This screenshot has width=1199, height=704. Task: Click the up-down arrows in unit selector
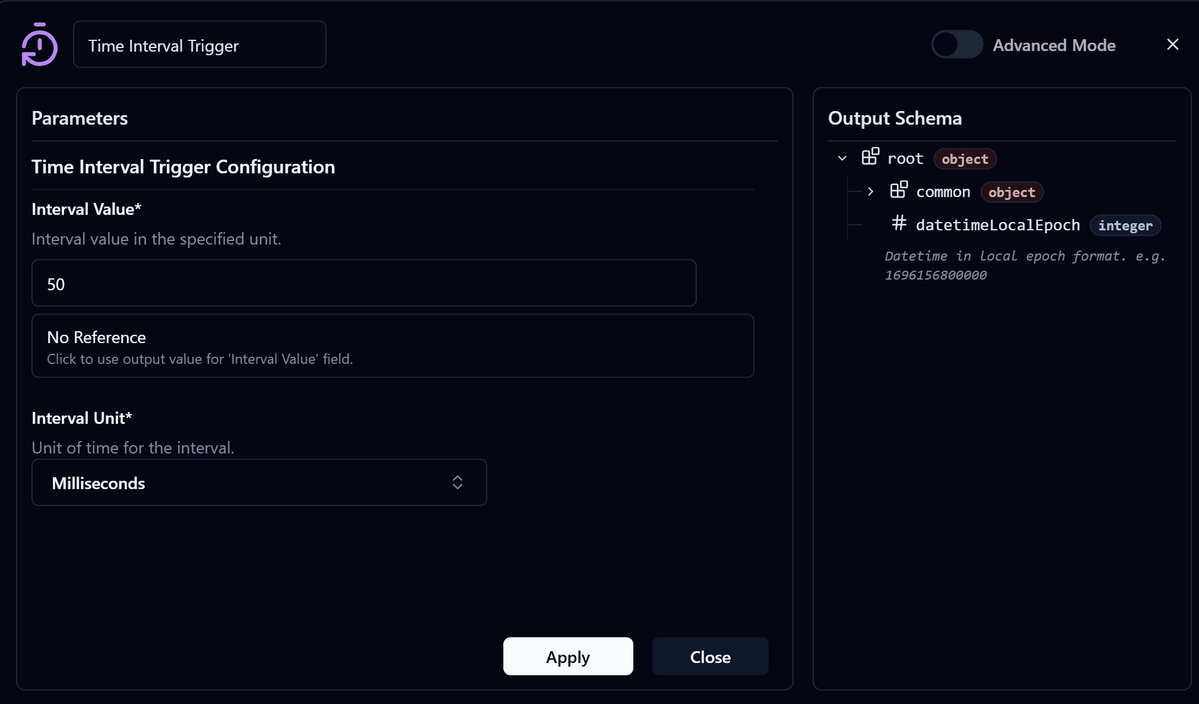coord(457,482)
